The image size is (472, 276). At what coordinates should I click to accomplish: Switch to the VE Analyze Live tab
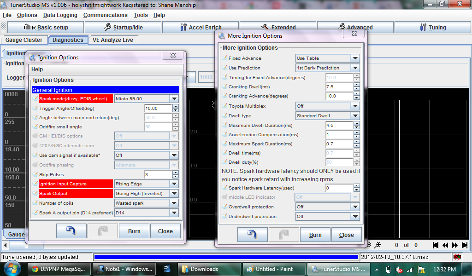pyautogui.click(x=113, y=40)
